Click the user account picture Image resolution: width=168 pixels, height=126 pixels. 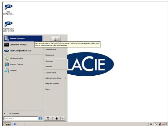point(56,39)
